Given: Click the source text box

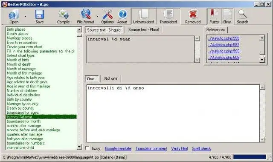Looking at the screenshot, I should 140,49.
